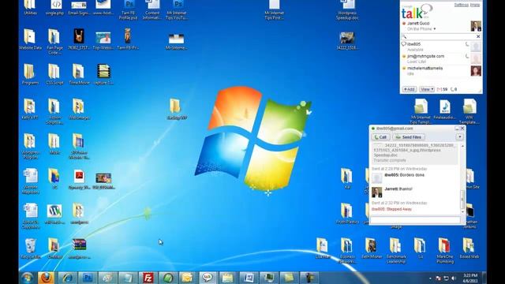Viewport: 505px width, 284px height.
Task: Select the Wordpress Speedup.doc desktop file
Action: (347, 9)
